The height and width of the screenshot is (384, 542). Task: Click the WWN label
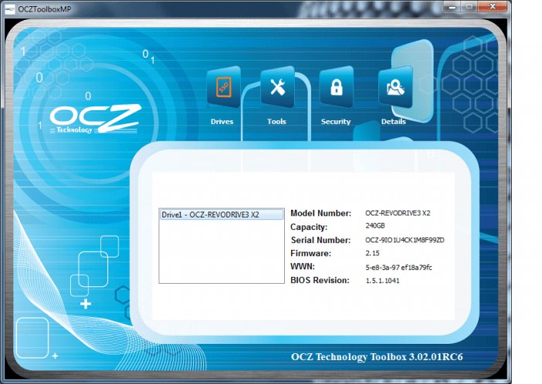[x=303, y=266]
